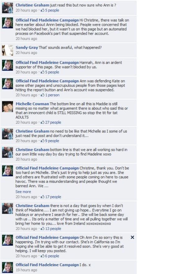The image size is (171, 274).
Task: Click the like icon beside 17 people
Action: coord(43,197)
